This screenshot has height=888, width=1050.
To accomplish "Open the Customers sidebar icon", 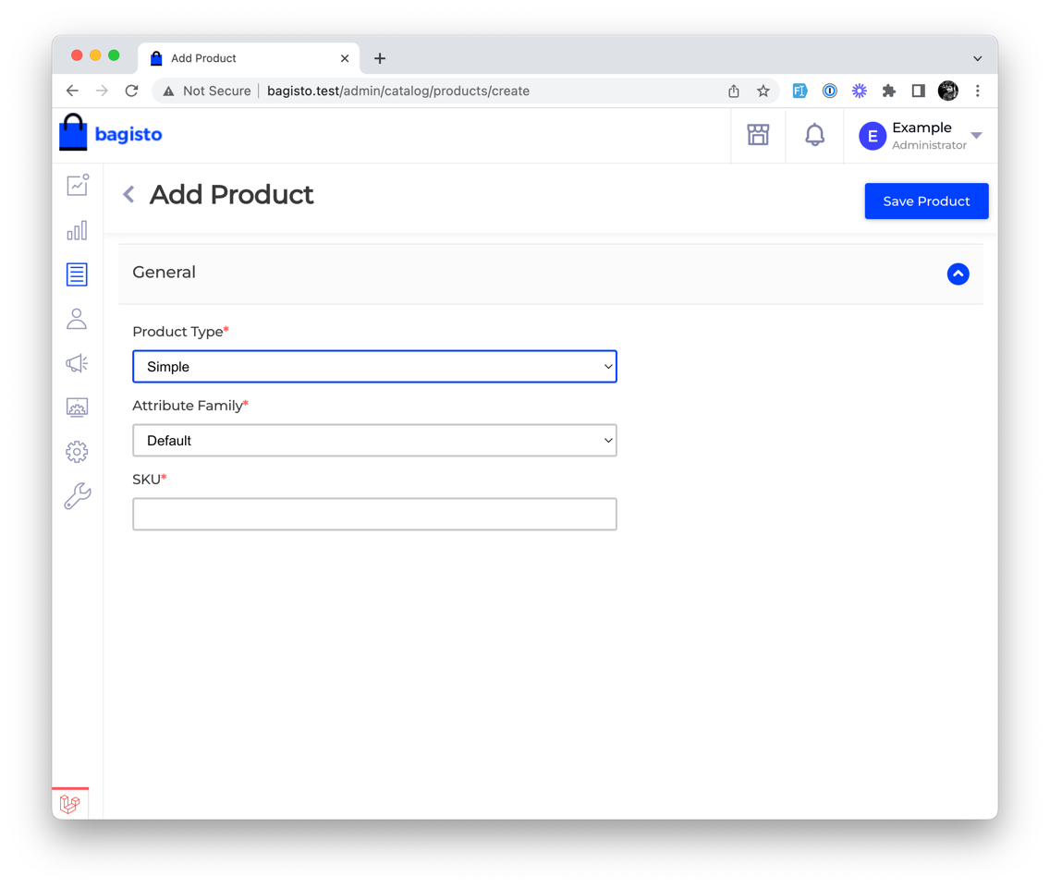I will click(77, 319).
